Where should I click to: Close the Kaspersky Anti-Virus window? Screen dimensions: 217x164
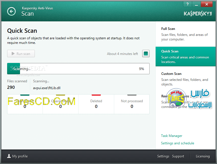tap(207, 4)
